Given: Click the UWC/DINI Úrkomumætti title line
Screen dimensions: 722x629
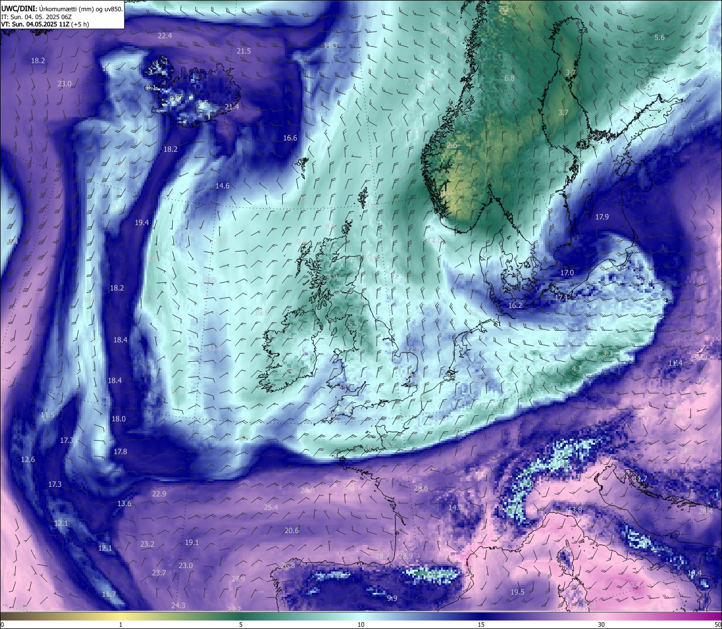Looking at the screenshot, I should [x=61, y=8].
